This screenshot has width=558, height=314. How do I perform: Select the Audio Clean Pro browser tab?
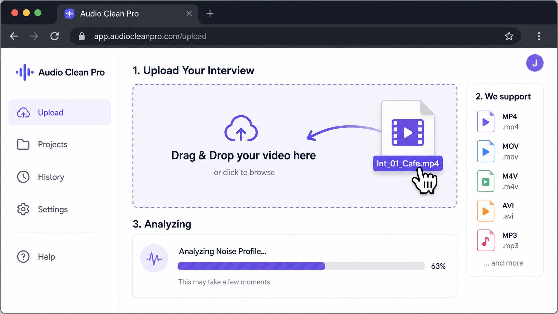(x=128, y=14)
